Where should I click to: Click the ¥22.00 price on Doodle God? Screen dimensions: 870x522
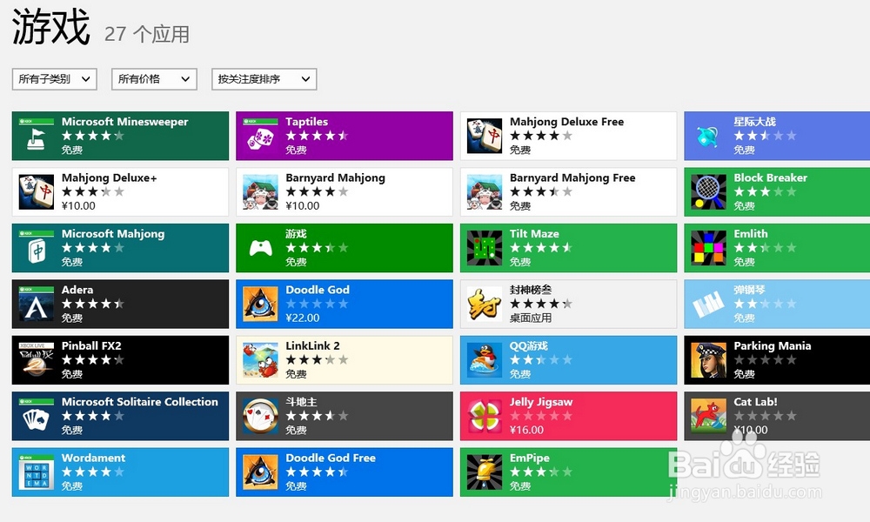click(x=303, y=318)
